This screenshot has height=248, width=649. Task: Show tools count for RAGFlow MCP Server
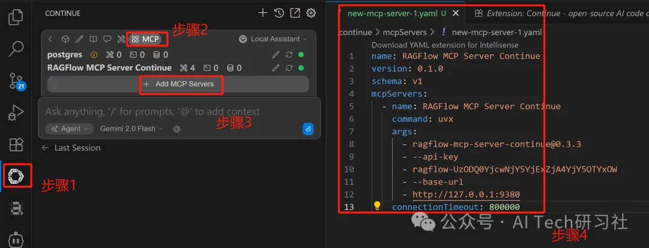pyautogui.click(x=187, y=68)
